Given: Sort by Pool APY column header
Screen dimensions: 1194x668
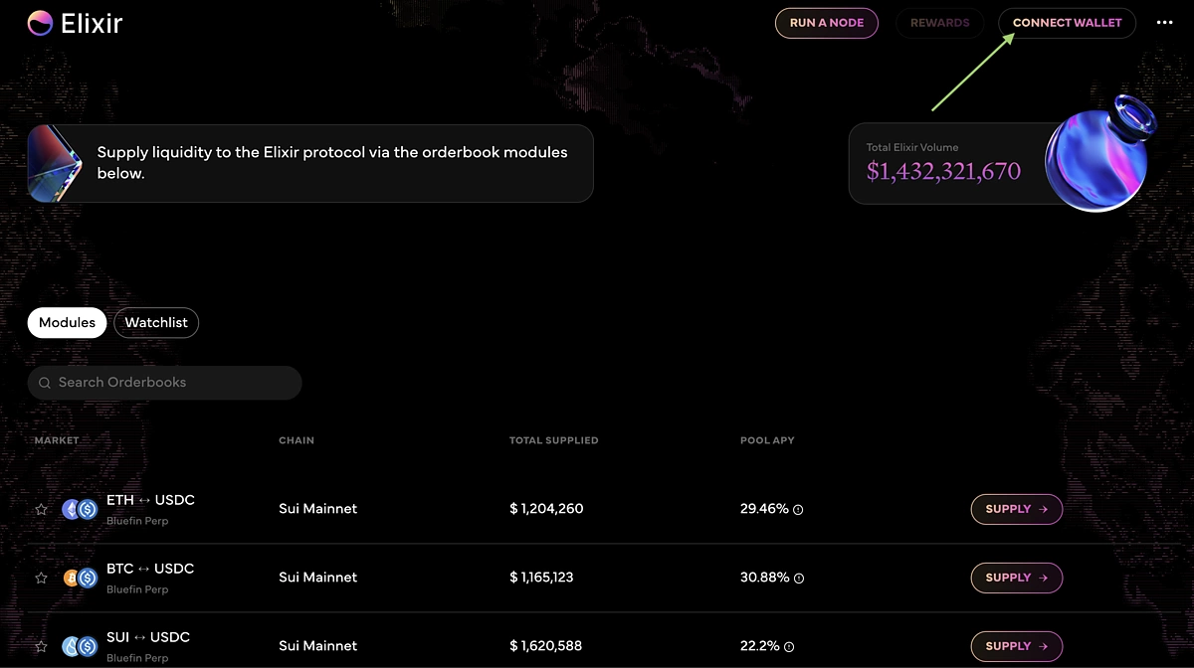Looking at the screenshot, I should click(767, 440).
